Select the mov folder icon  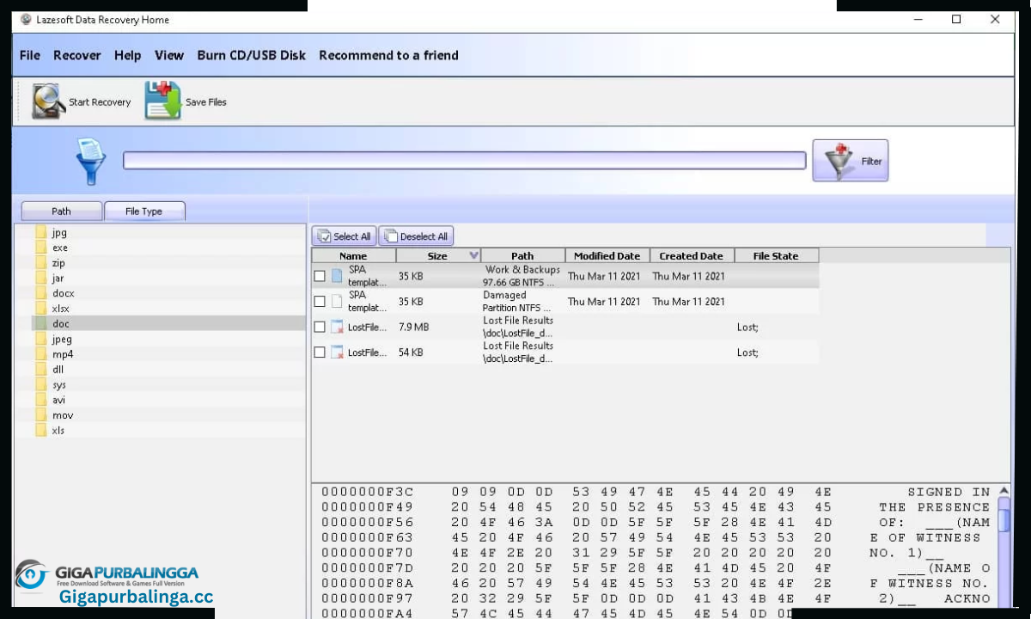click(x=40, y=415)
